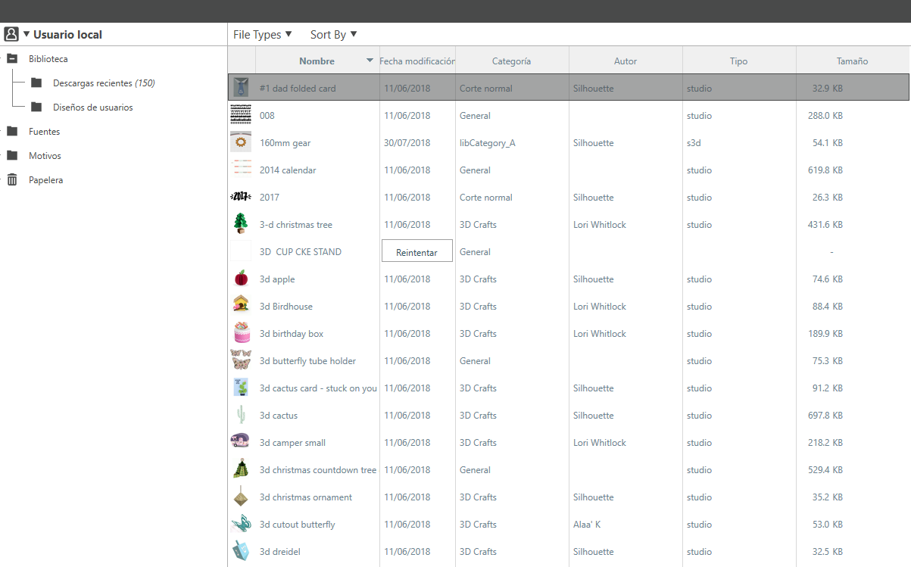
Task: Select the 3d christmas countdown tree thumbnail
Action: pyautogui.click(x=241, y=469)
